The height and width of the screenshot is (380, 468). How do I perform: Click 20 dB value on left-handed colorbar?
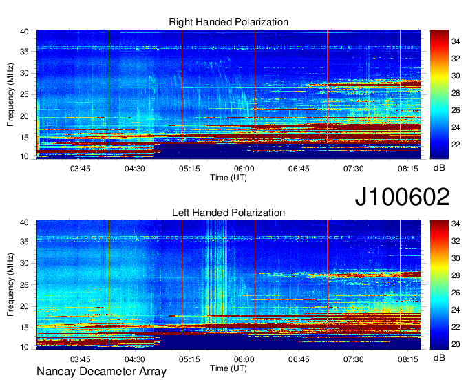[456, 344]
